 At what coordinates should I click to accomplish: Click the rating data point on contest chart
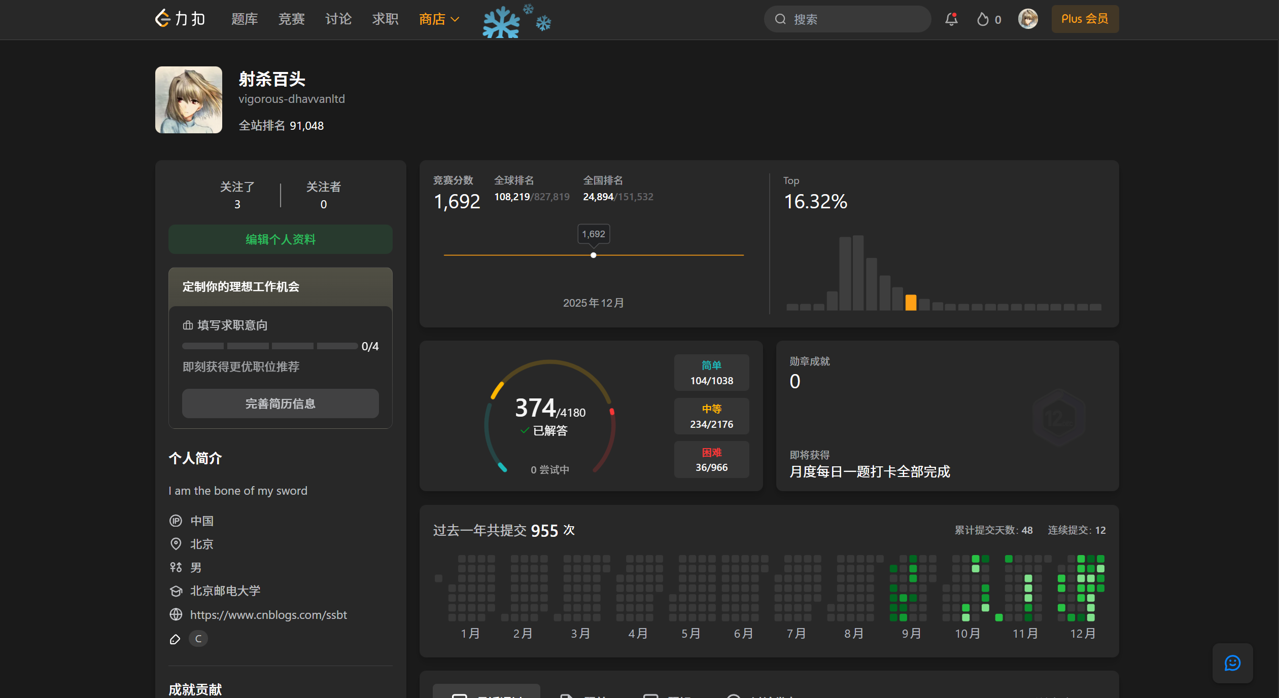coord(593,255)
